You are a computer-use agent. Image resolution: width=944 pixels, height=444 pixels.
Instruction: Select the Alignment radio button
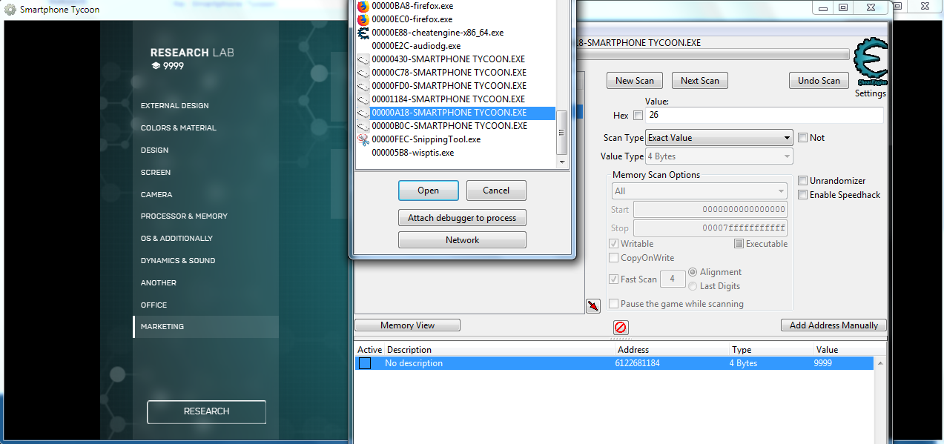tap(693, 272)
